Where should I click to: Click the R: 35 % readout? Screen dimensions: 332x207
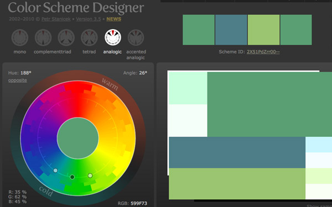coord(18,192)
